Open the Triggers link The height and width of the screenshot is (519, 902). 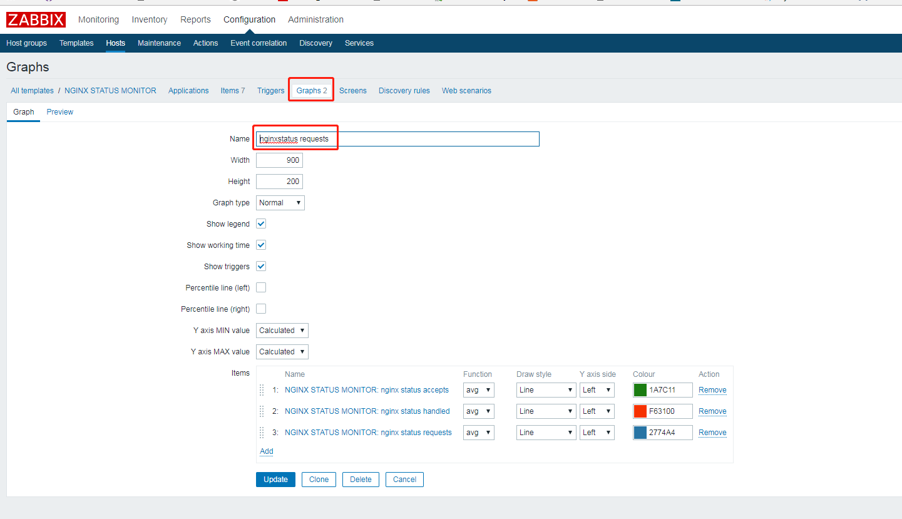click(x=270, y=91)
